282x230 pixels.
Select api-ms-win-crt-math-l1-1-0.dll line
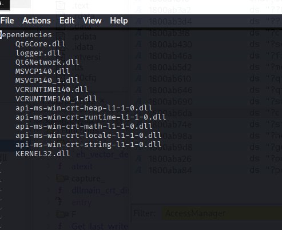click(x=84, y=126)
